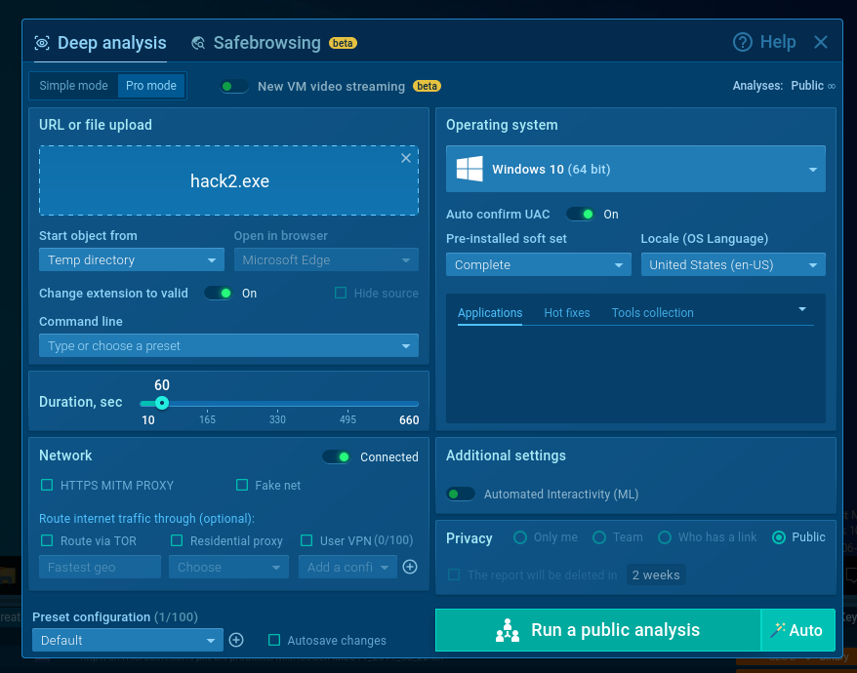Viewport: 857px width, 673px height.
Task: Click the 2 weeks deletion period
Action: coord(656,574)
